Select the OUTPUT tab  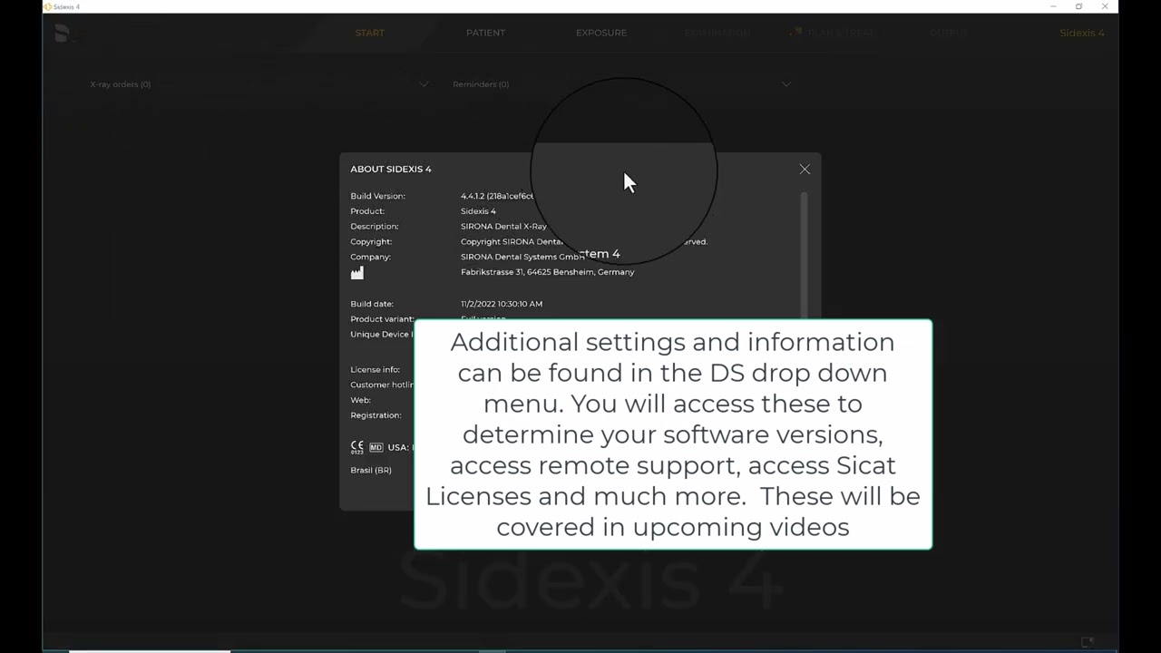949,33
